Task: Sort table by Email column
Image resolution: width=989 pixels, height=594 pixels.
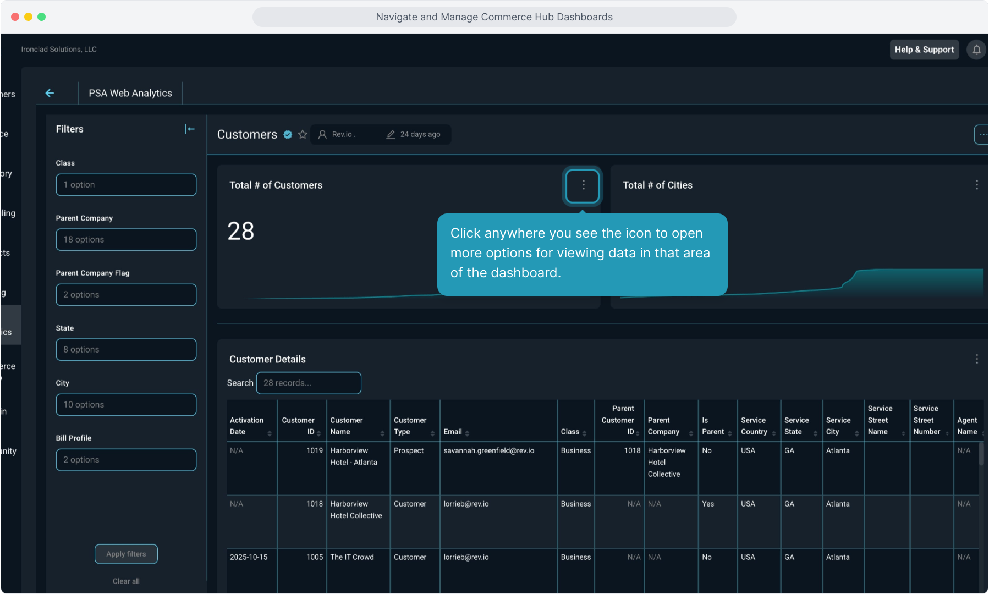Action: [467, 433]
